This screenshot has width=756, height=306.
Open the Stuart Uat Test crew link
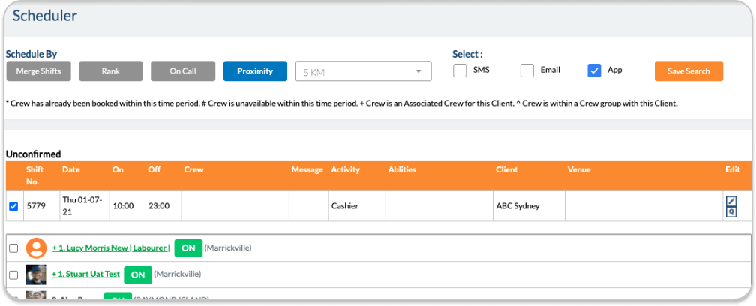tap(85, 274)
